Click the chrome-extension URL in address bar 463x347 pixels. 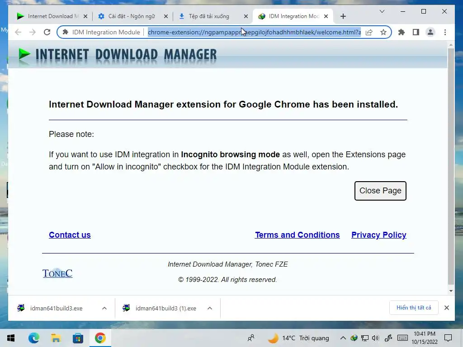click(254, 32)
